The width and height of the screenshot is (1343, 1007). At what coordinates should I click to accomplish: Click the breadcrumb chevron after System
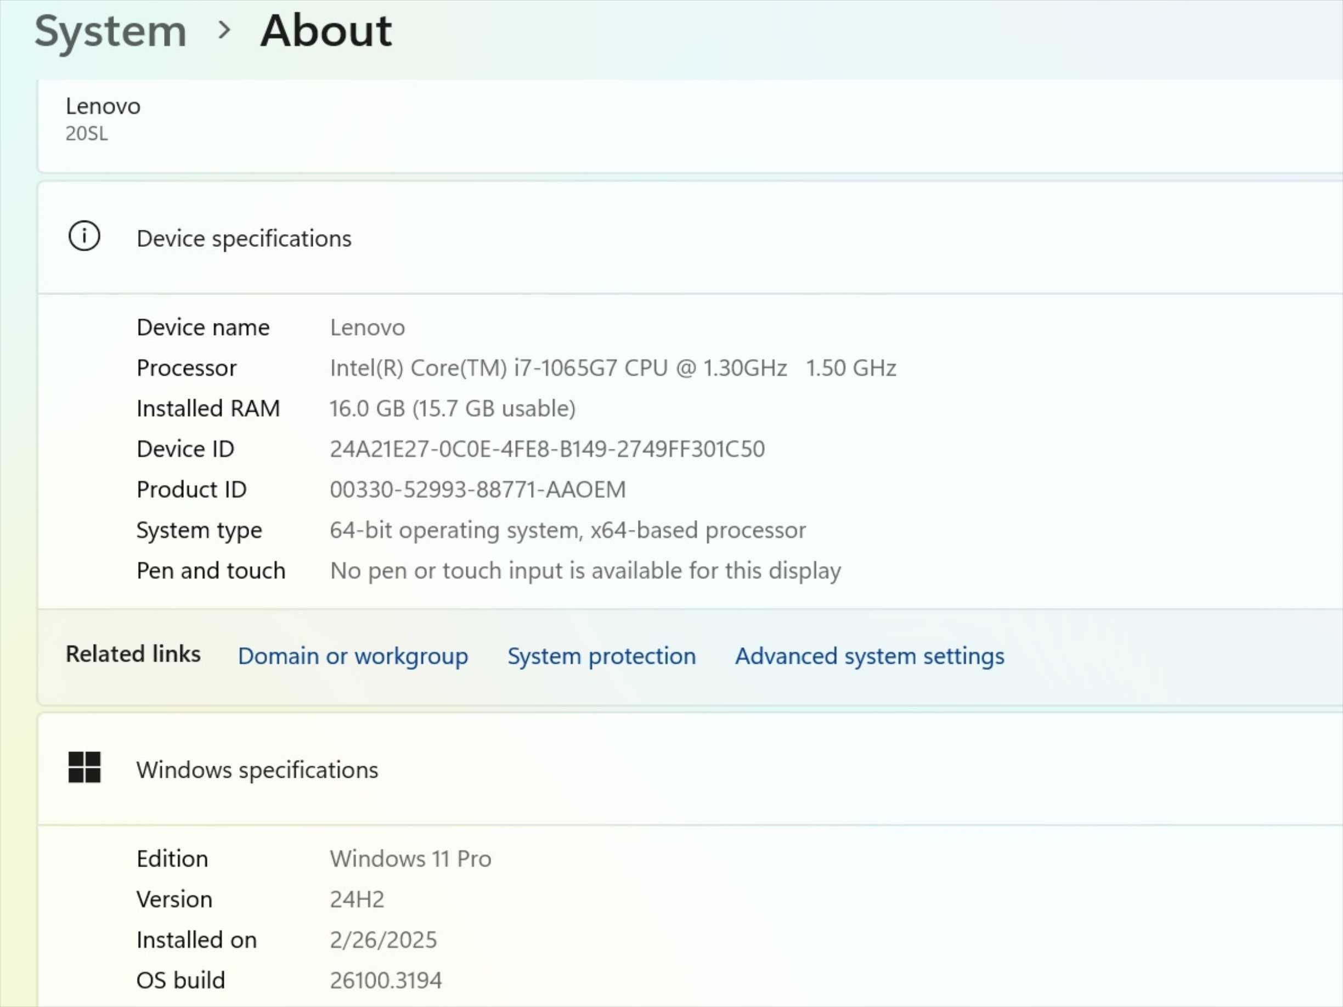(x=224, y=30)
